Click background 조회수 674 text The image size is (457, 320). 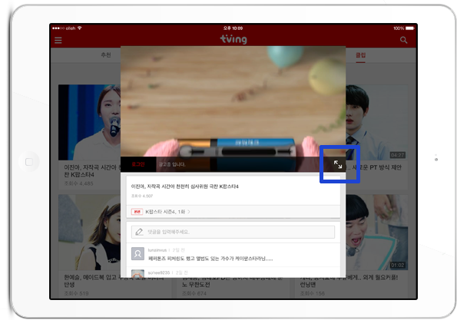point(194,293)
